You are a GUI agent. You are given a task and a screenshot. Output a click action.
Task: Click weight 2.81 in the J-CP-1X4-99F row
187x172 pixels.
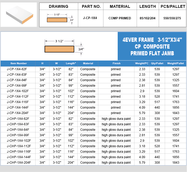click(x=142, y=86)
